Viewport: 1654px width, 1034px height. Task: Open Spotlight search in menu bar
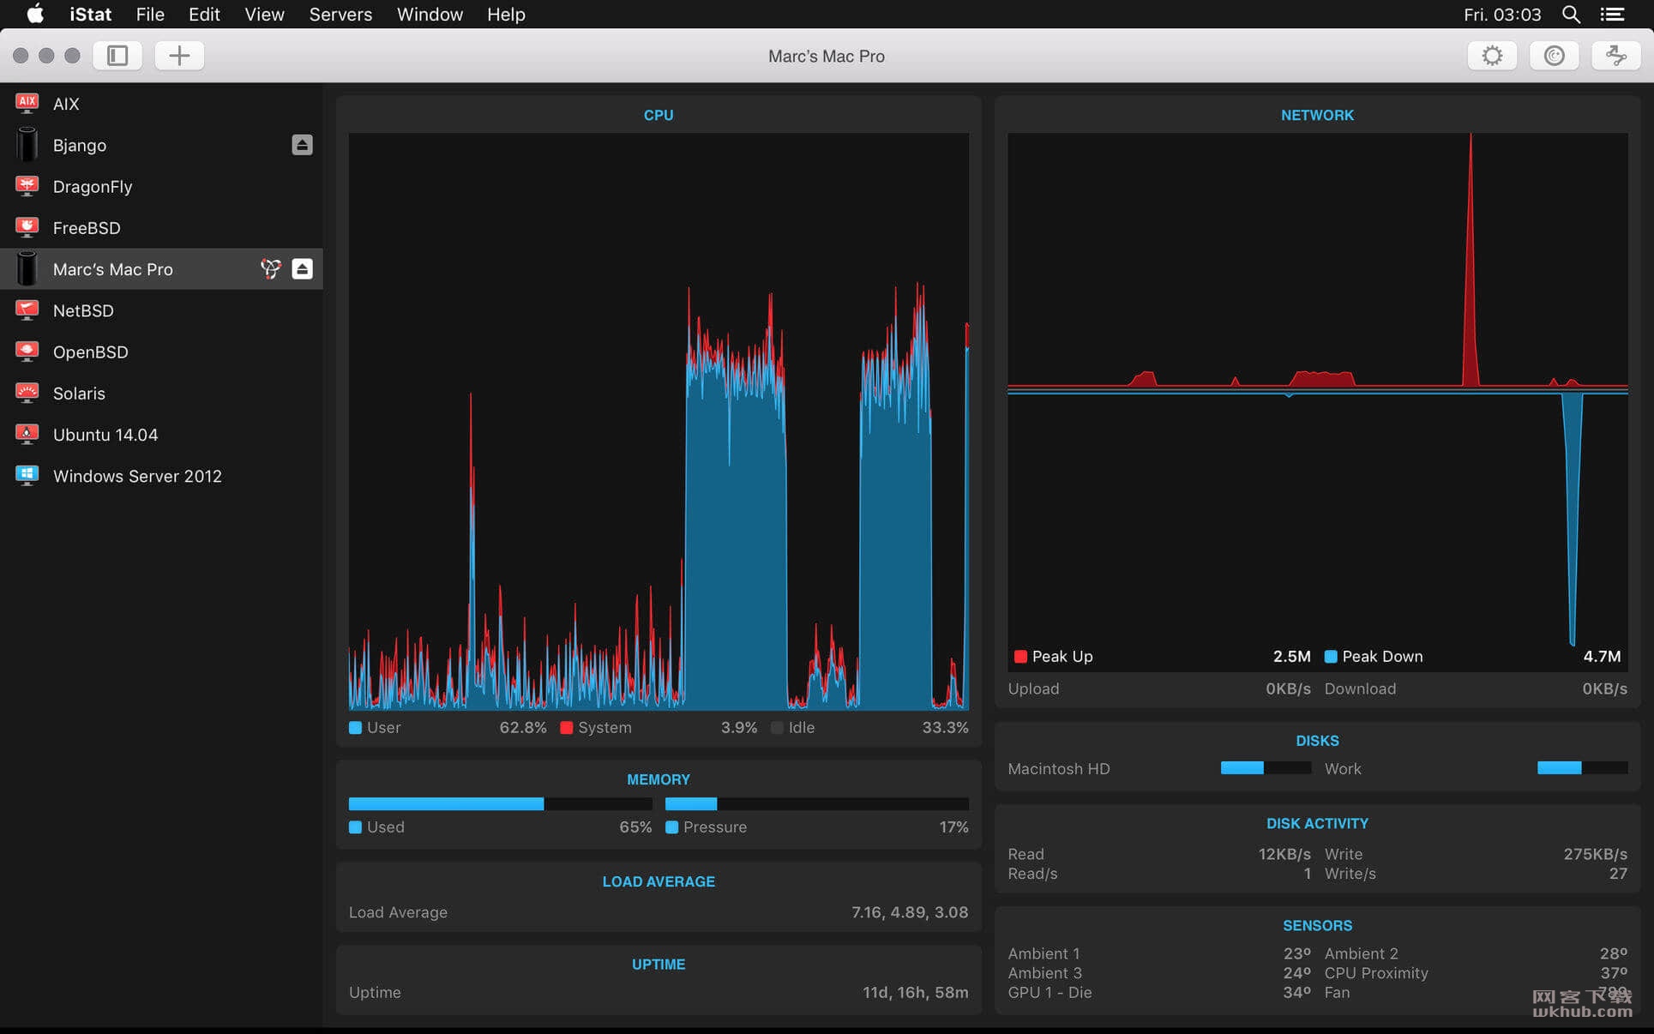click(x=1571, y=14)
